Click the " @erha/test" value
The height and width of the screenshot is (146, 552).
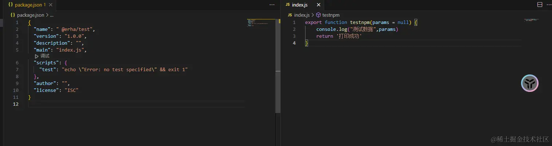coord(75,29)
